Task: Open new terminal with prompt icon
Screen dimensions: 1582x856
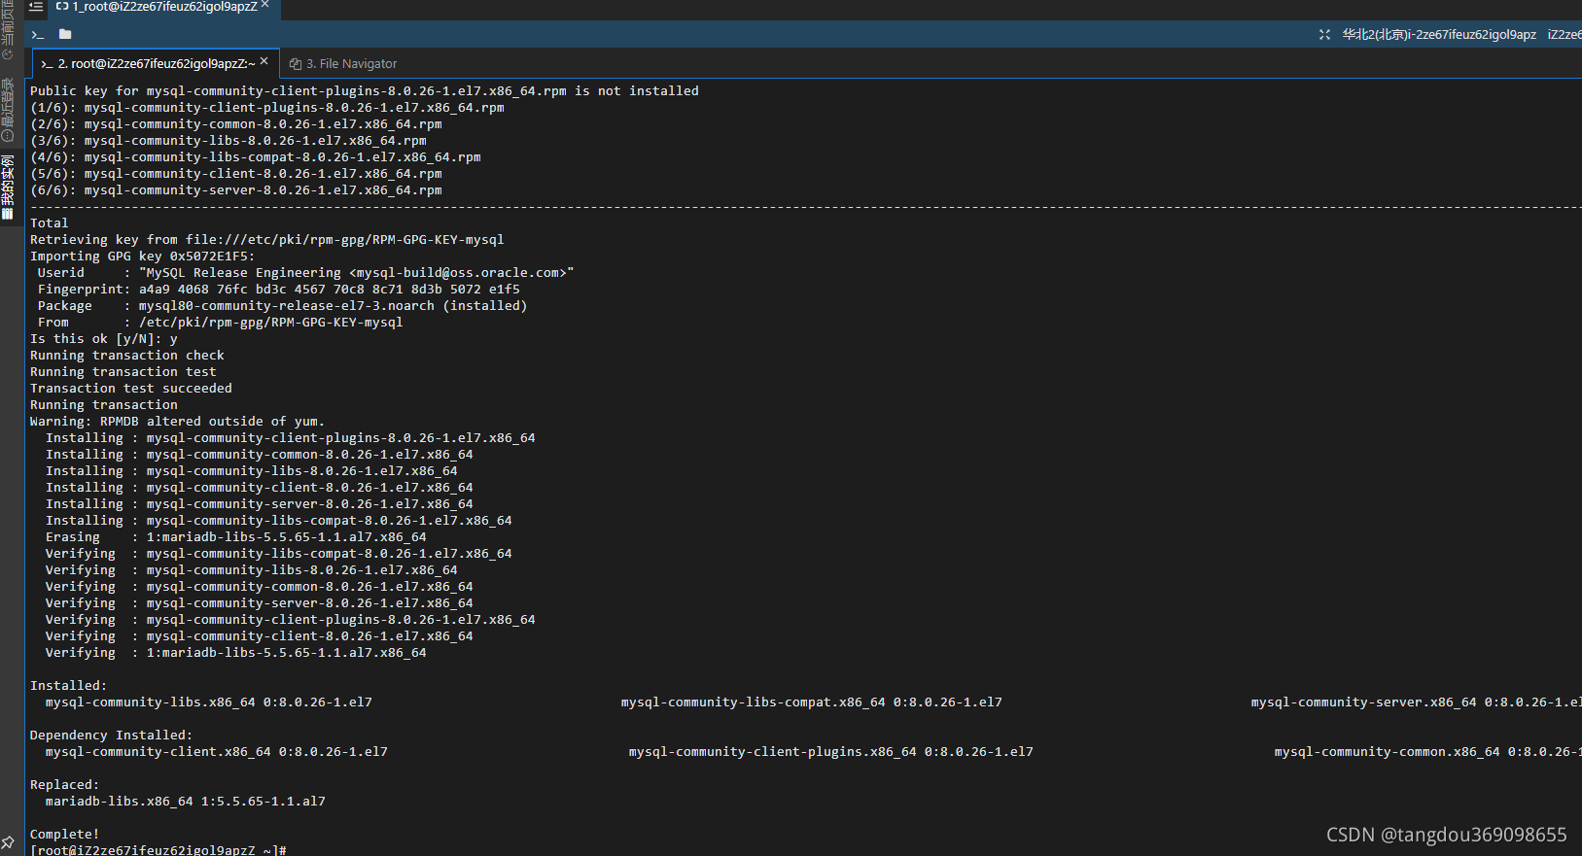Action: tap(38, 34)
